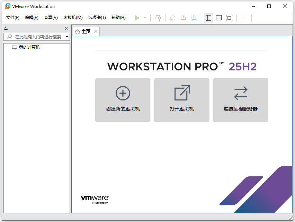This screenshot has width=295, height=222.
Task: Click the library search input field
Action: coord(35,37)
